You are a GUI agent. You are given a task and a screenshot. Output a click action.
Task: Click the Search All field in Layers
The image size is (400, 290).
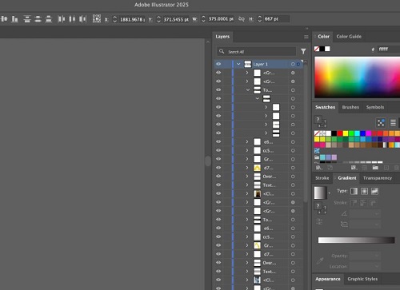[x=257, y=51]
